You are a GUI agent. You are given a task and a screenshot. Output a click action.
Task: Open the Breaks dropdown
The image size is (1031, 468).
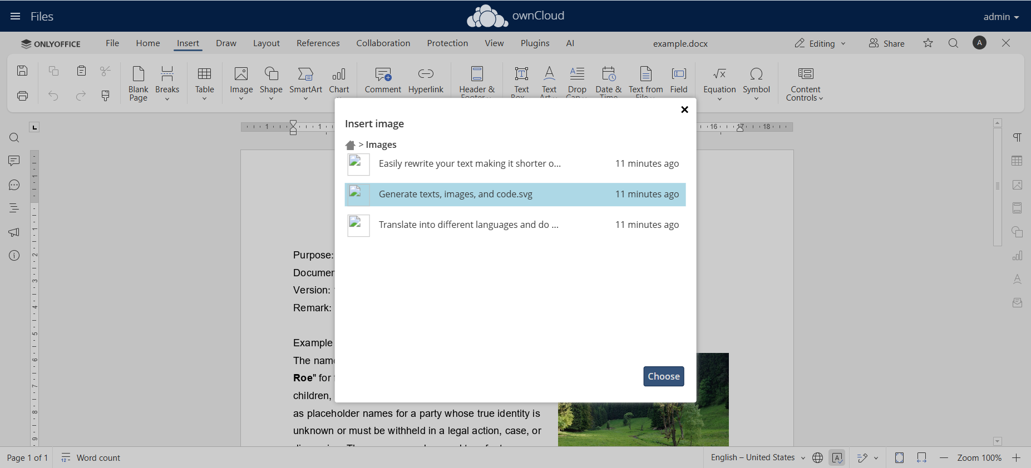(x=167, y=83)
